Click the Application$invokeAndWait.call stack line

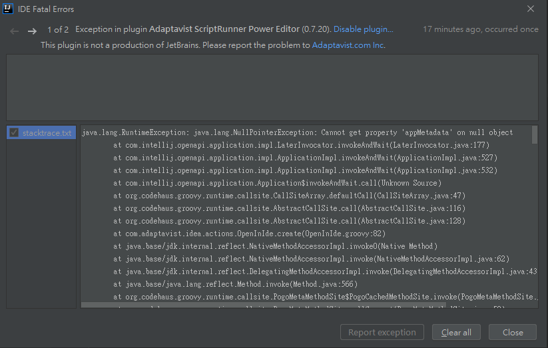(277, 183)
